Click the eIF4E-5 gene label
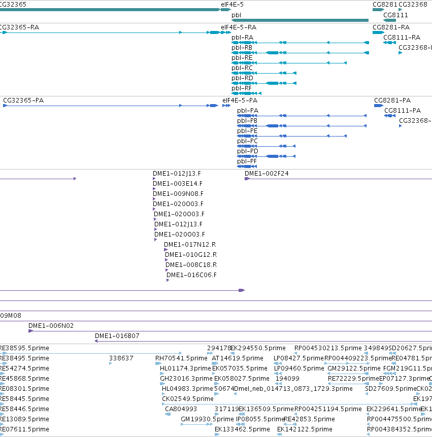 tap(232, 5)
